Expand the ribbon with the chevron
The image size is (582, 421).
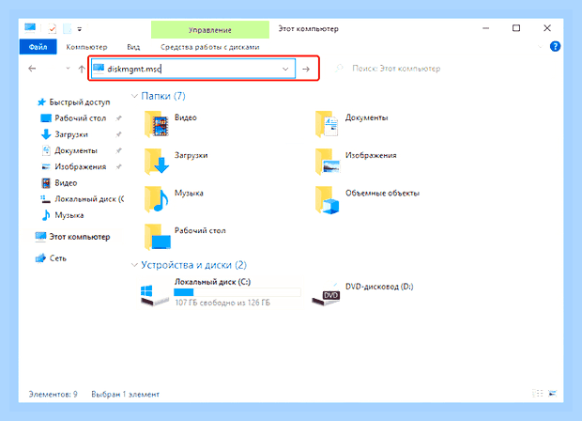pos(540,47)
